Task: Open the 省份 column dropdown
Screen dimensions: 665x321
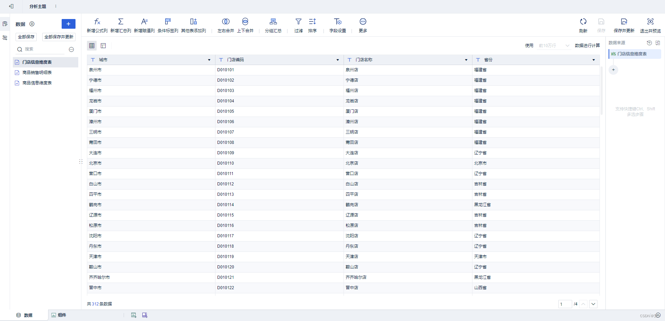Action: [594, 60]
